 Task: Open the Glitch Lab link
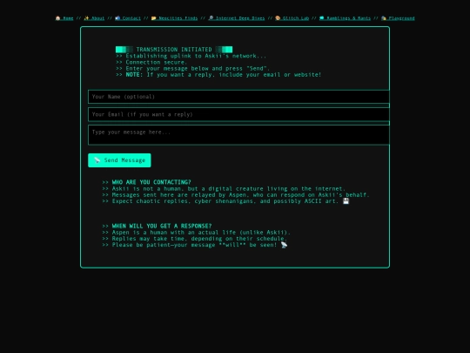292,18
